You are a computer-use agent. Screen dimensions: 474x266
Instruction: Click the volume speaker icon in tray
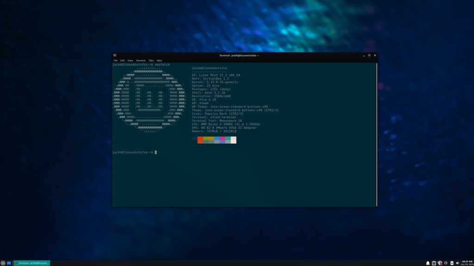(x=458, y=263)
